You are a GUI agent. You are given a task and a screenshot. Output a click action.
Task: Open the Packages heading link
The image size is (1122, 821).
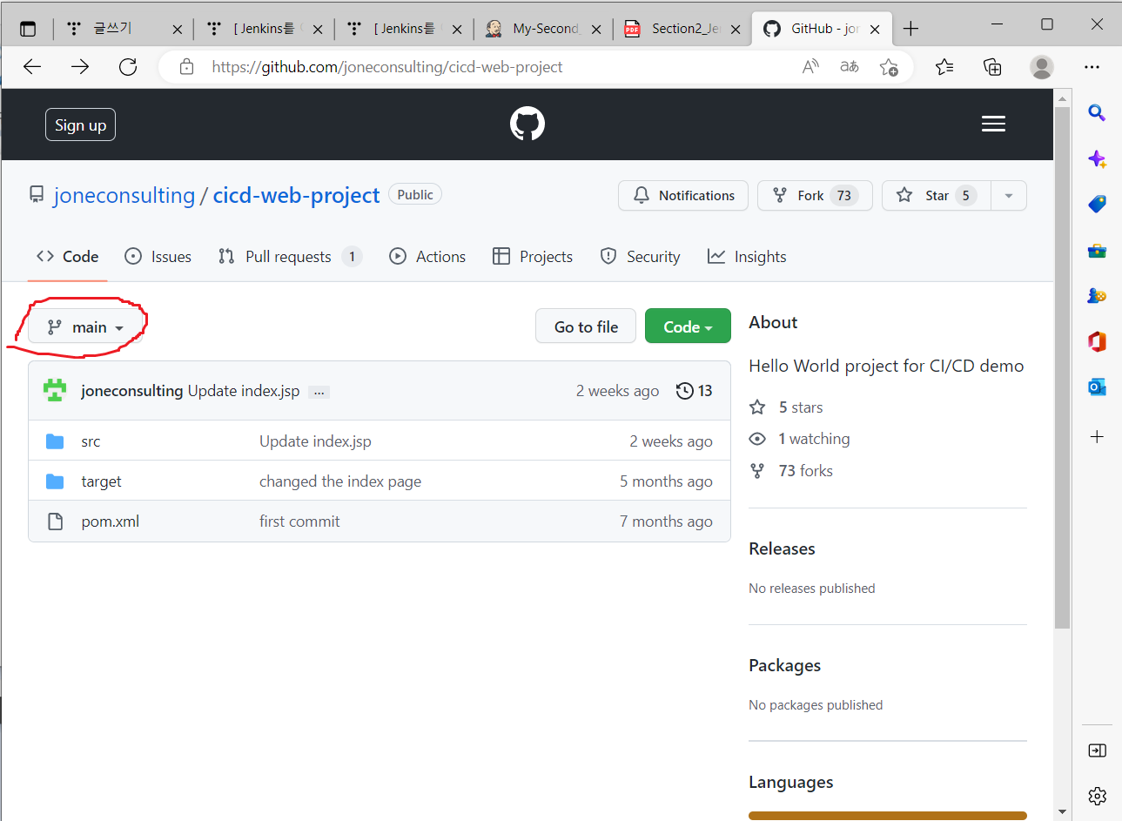[784, 665]
